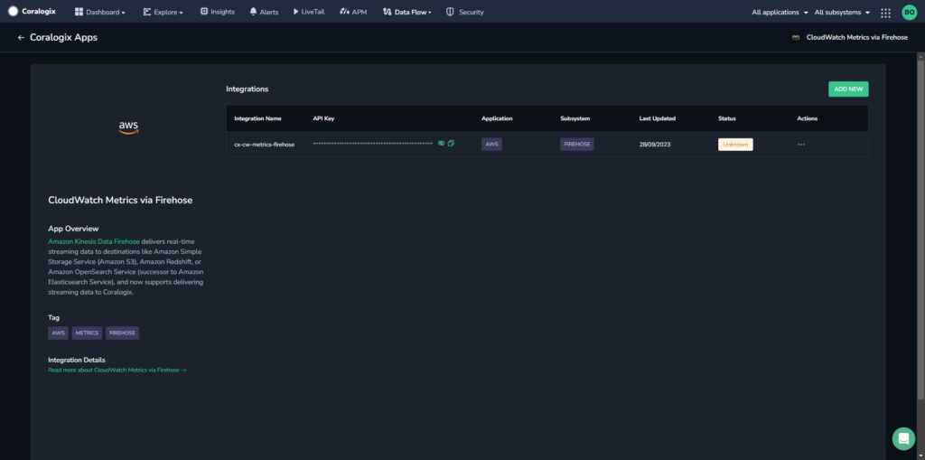
Task: Click the Application column header
Action: [497, 118]
